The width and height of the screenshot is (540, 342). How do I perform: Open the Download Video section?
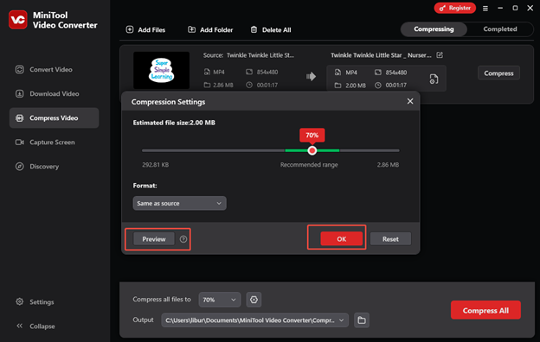[48, 93]
